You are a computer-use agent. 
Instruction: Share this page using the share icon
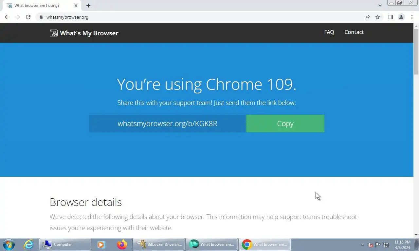coord(367,17)
